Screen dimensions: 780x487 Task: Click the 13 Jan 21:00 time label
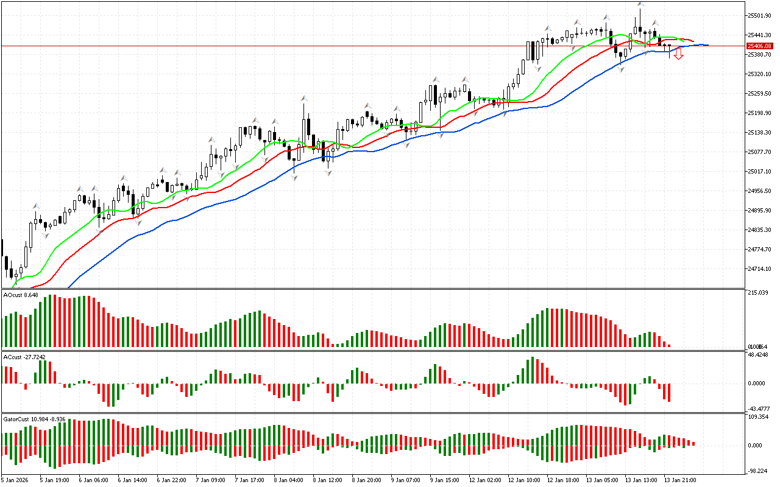tap(679, 480)
